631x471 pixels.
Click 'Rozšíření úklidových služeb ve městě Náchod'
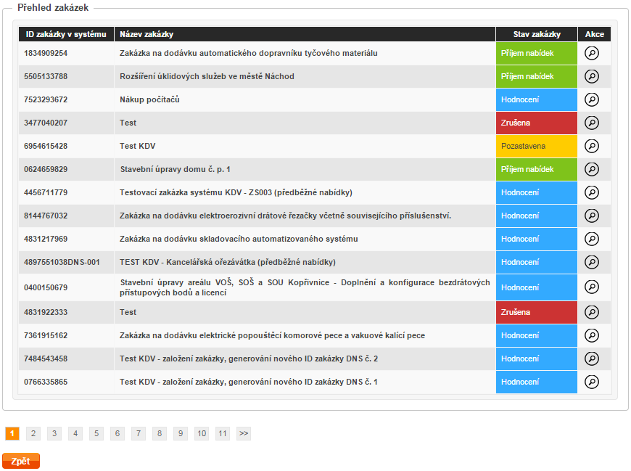(x=207, y=76)
